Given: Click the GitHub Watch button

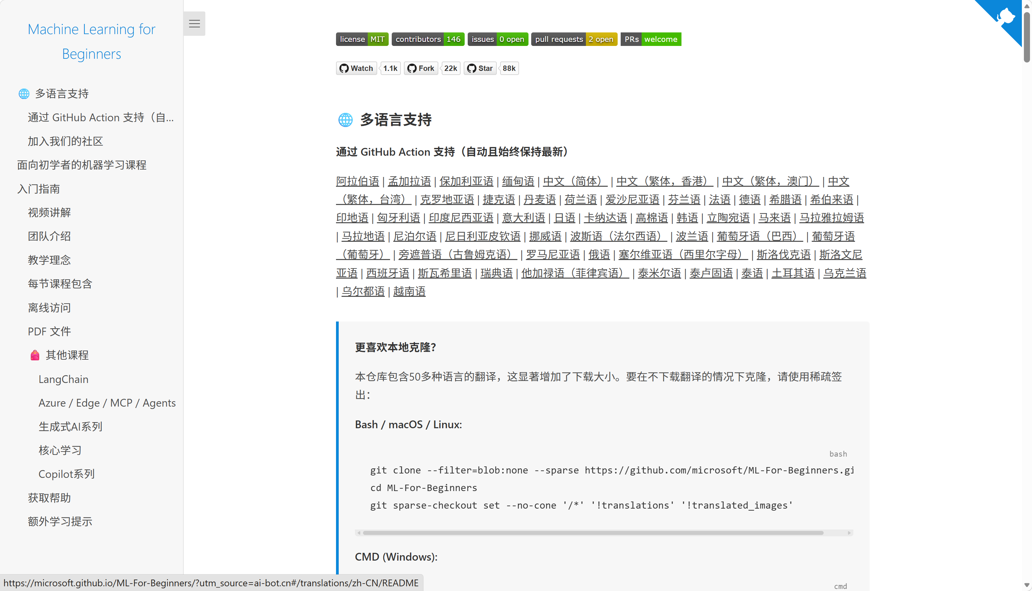Looking at the screenshot, I should [x=356, y=68].
